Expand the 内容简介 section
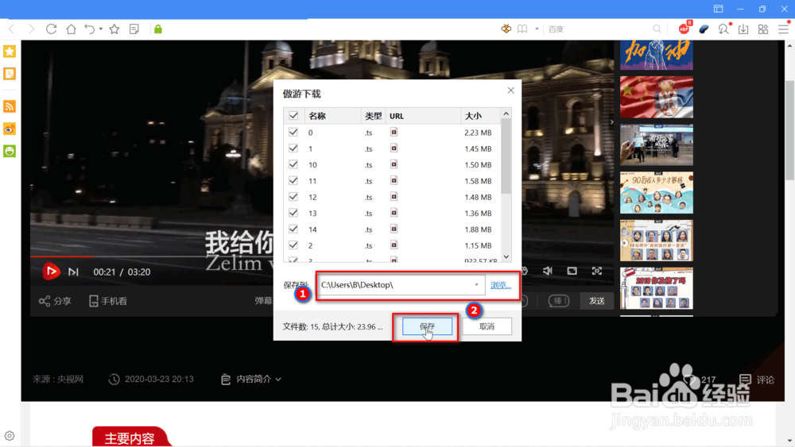The width and height of the screenshot is (795, 447). 251,379
